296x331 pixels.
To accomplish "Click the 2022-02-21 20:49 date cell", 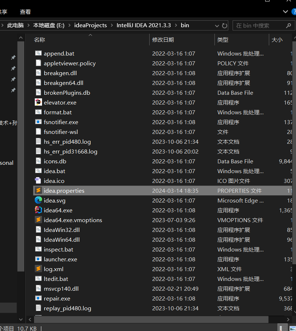I will [175, 289].
